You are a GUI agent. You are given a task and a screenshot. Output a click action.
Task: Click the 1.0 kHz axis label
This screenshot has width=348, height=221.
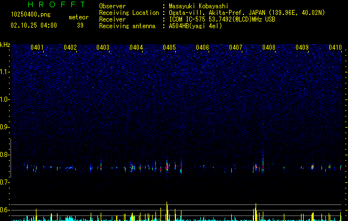(4, 99)
